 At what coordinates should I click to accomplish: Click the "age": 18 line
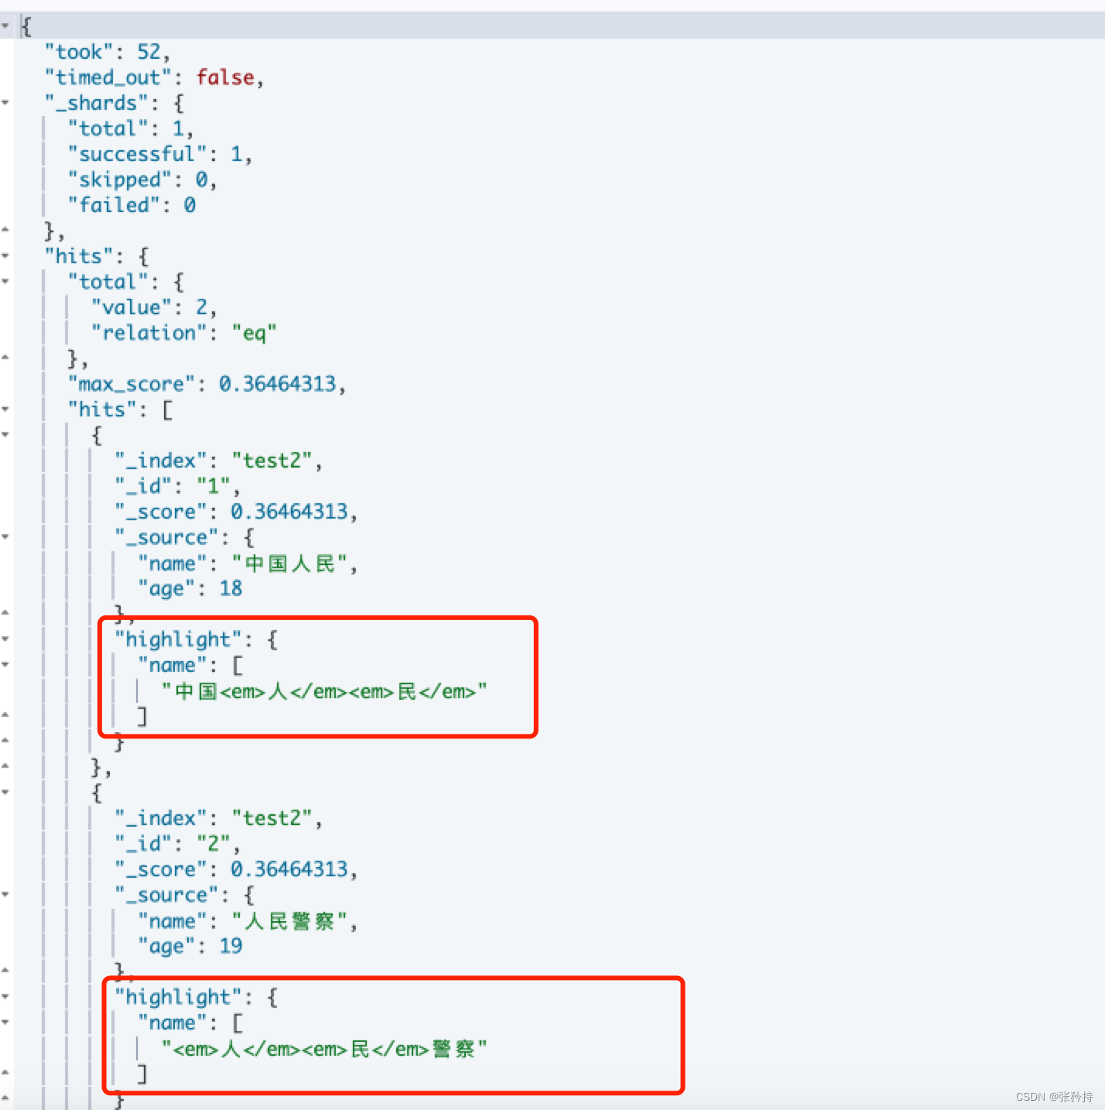point(190,588)
